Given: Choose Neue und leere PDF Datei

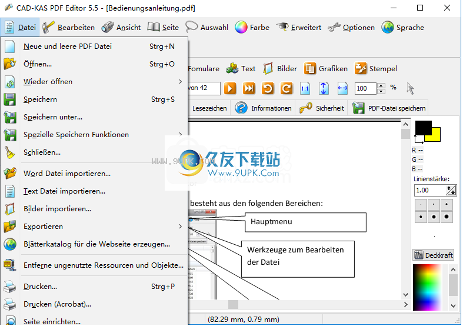Looking at the screenshot, I should point(94,46).
